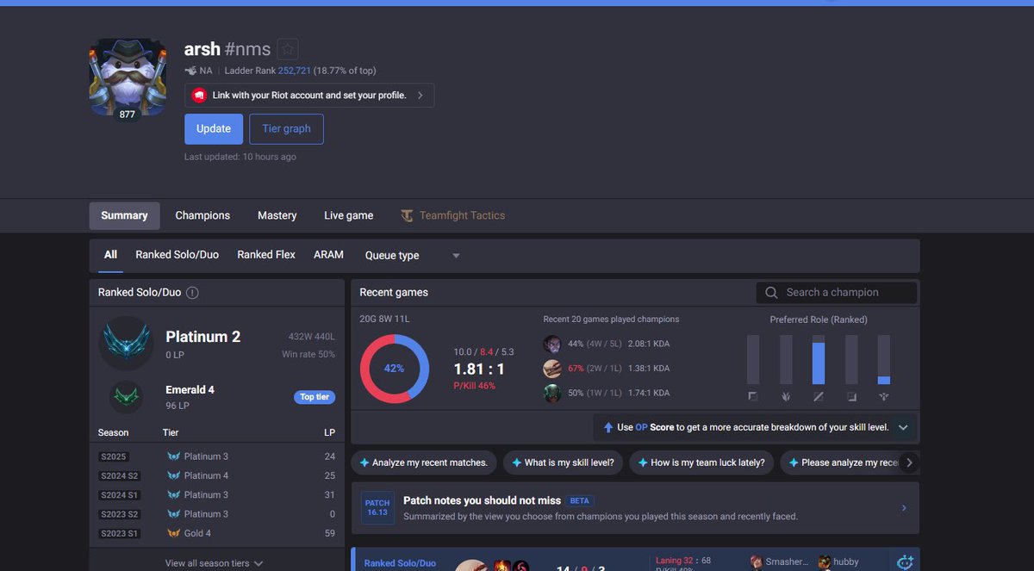Click the S2024 S2 season badge
Image resolution: width=1034 pixels, height=571 pixels.
[x=119, y=475]
